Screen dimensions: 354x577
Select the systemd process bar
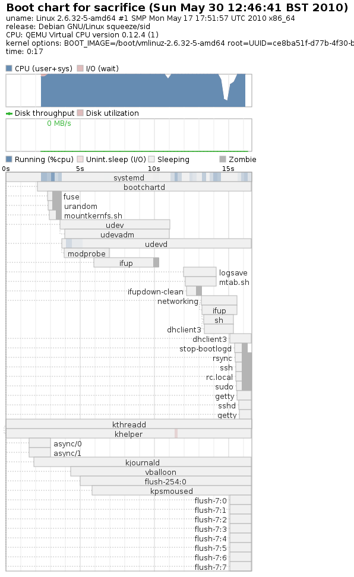[129, 177]
